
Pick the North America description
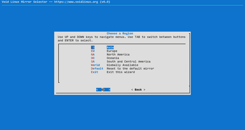click(x=118, y=55)
